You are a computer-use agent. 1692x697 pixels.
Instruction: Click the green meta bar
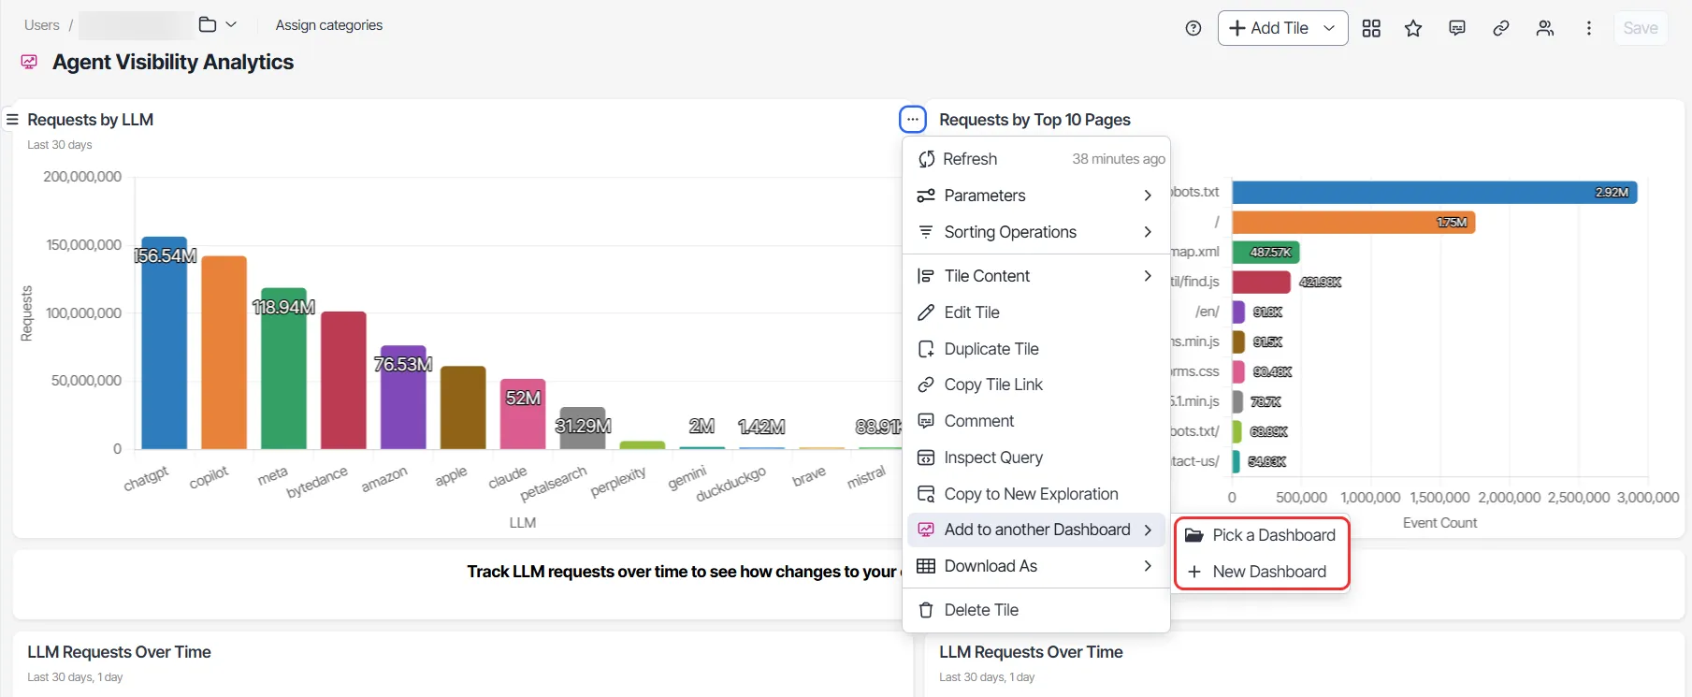tap(283, 368)
